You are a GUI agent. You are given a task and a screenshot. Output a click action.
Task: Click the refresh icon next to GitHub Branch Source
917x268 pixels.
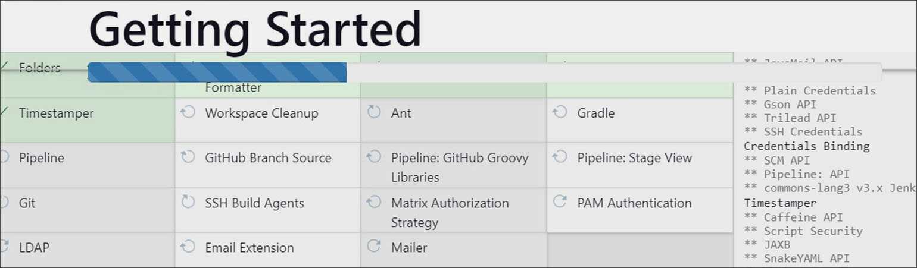coord(188,157)
